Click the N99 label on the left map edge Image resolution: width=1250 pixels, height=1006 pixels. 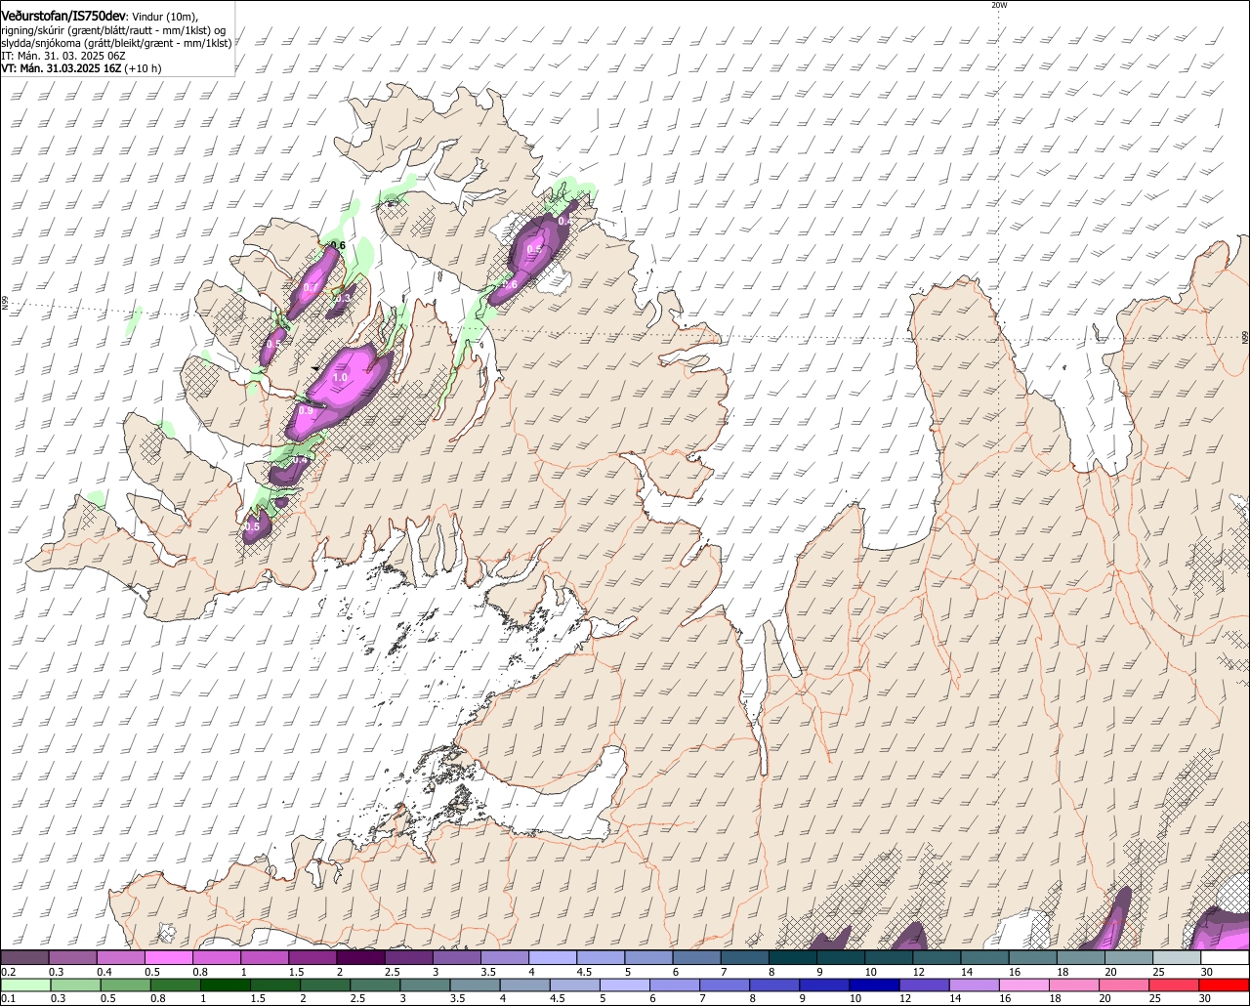5,304
